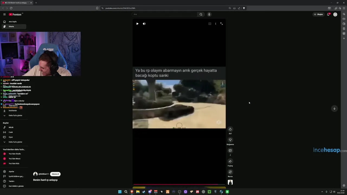The image size is (347, 195).
Task: Open YouTube notifications bell
Action: 328,14
